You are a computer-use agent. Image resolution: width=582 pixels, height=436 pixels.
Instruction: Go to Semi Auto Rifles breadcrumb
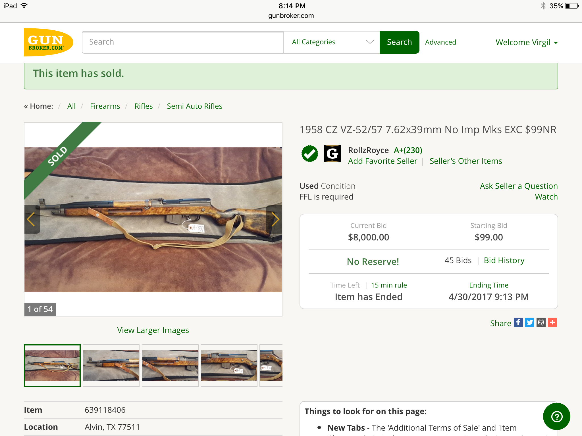[194, 106]
